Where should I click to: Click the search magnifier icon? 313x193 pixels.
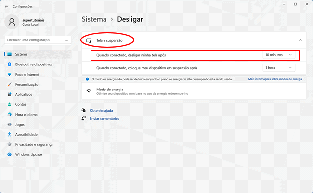[x=66, y=40]
